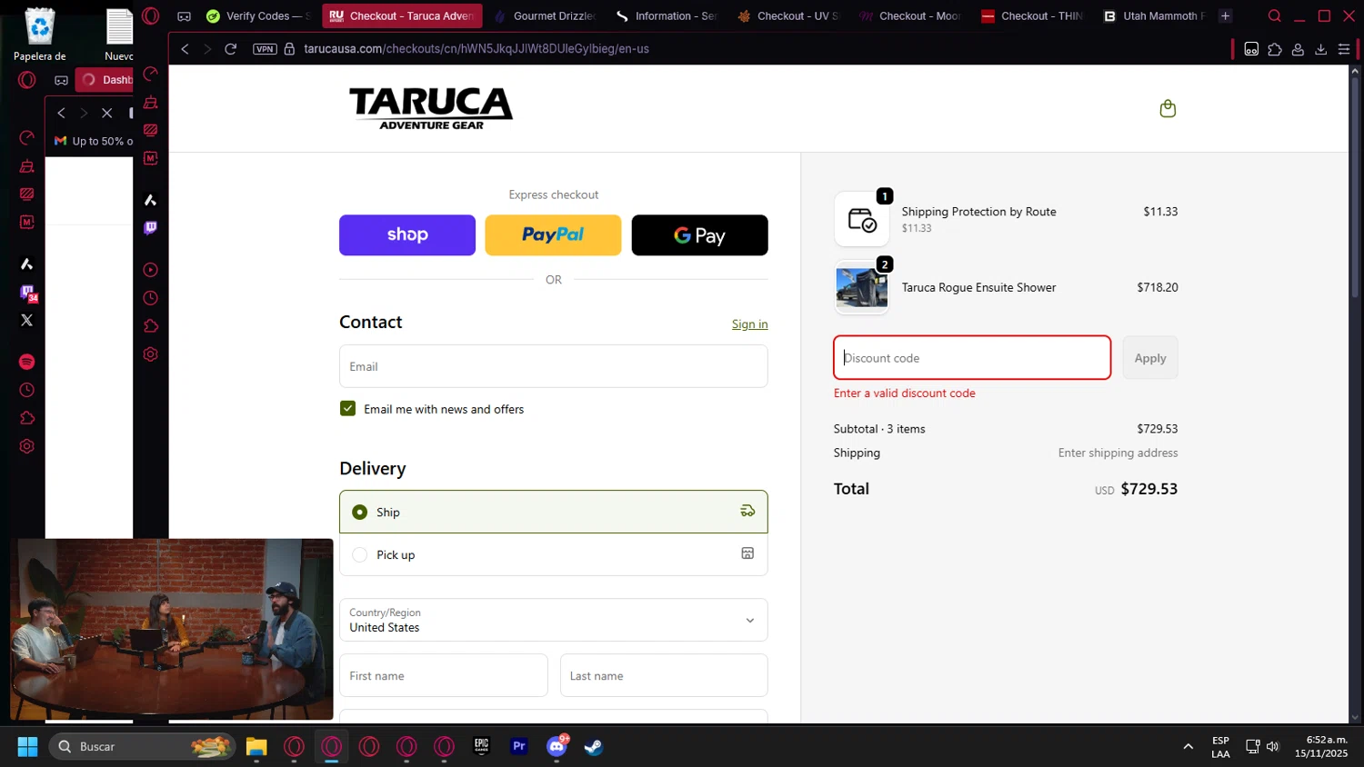Focus the First name field
This screenshot has height=767, width=1364.
coord(444,675)
